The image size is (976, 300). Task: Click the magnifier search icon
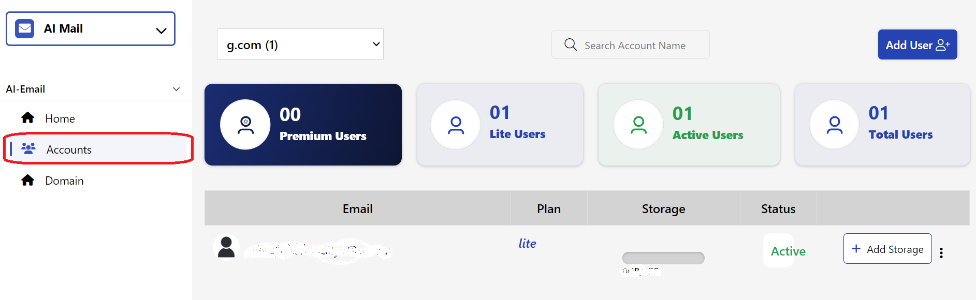pos(571,44)
